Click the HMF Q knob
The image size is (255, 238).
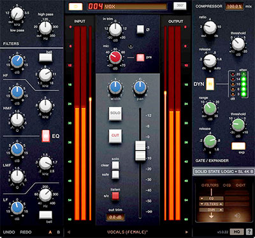click(x=17, y=120)
